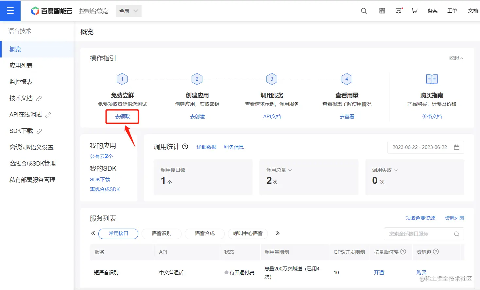This screenshot has height=290, width=480.
Task: Open the shopping cart icon
Action: [x=415, y=11]
